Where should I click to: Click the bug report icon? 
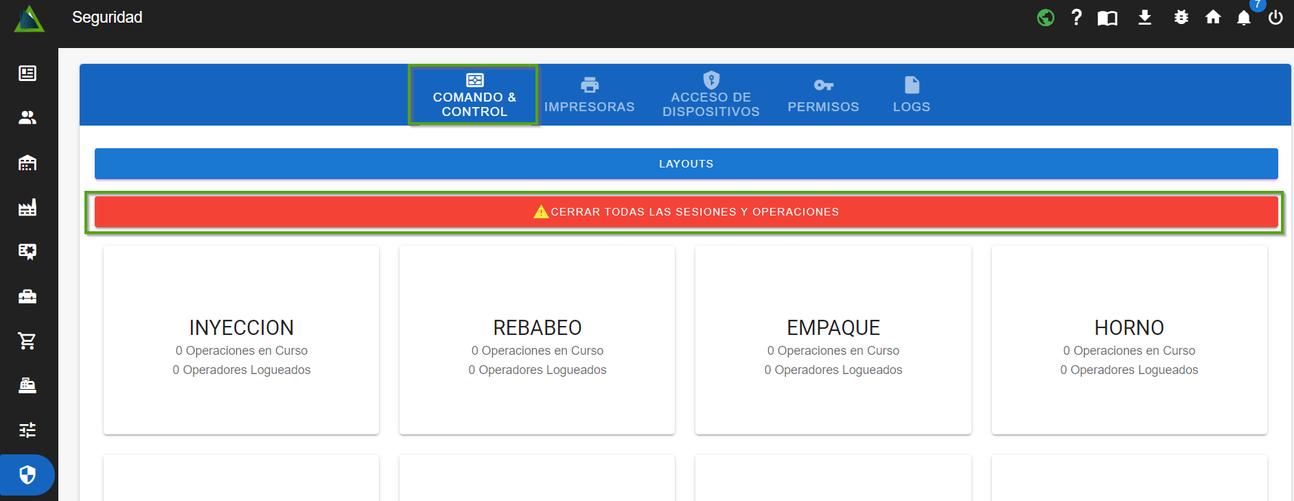(x=1181, y=18)
